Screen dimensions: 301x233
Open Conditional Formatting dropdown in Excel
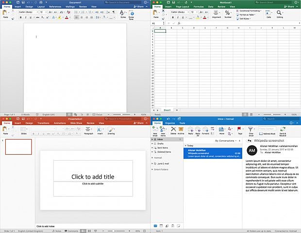249,11
